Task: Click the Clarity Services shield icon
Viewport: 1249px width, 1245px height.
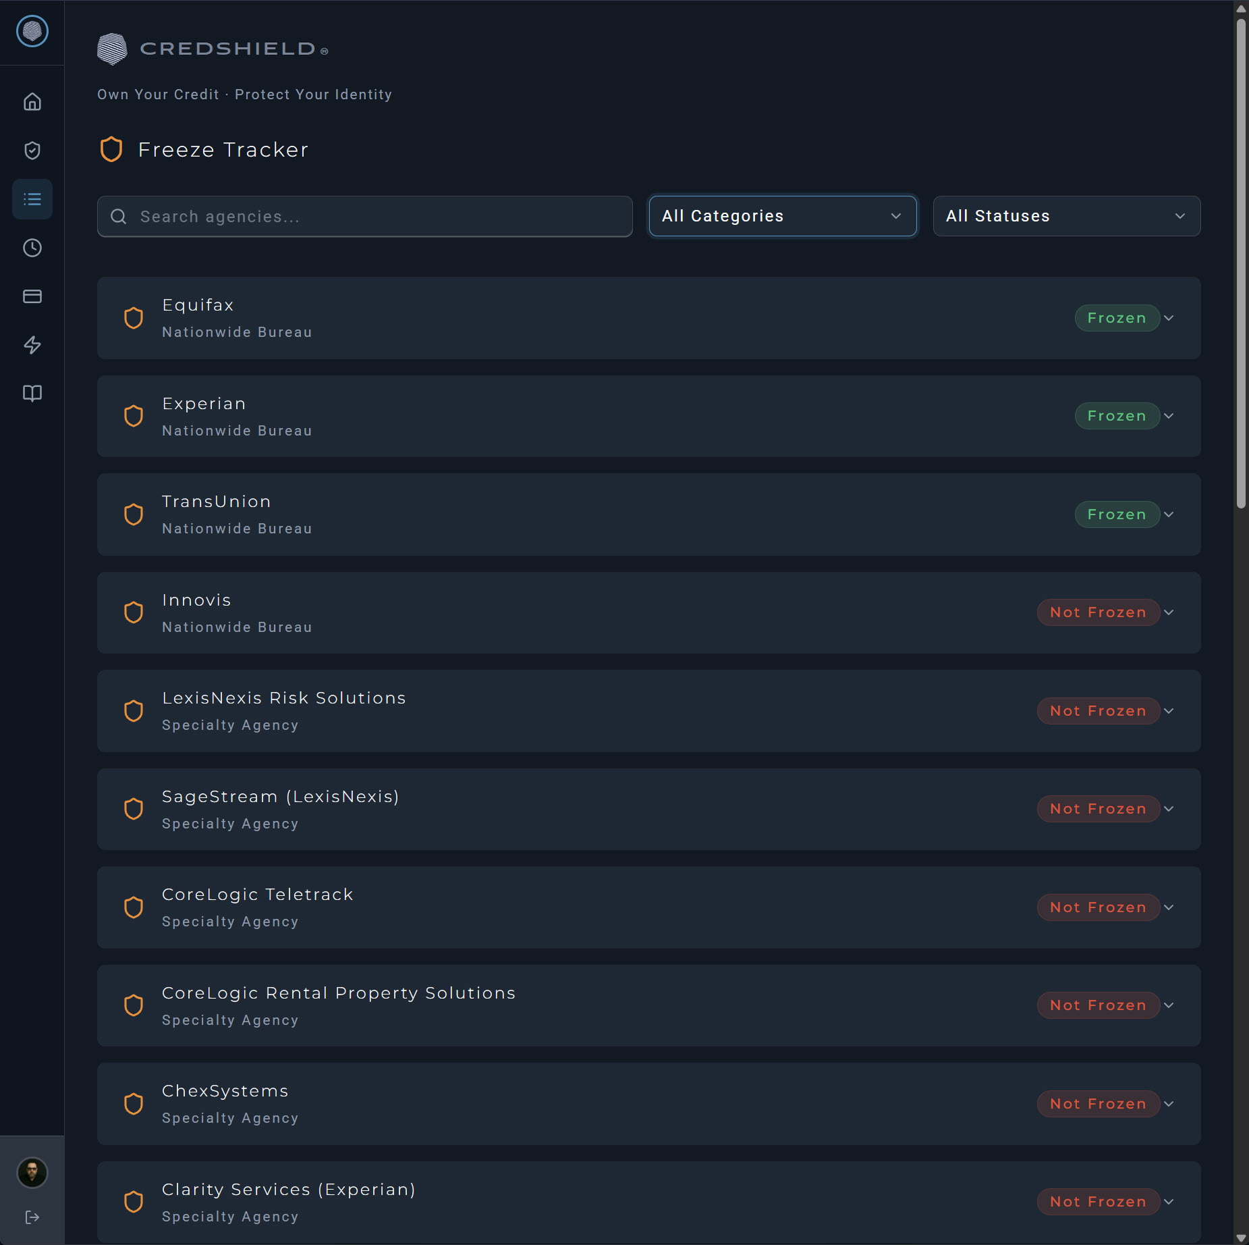Action: click(134, 1202)
